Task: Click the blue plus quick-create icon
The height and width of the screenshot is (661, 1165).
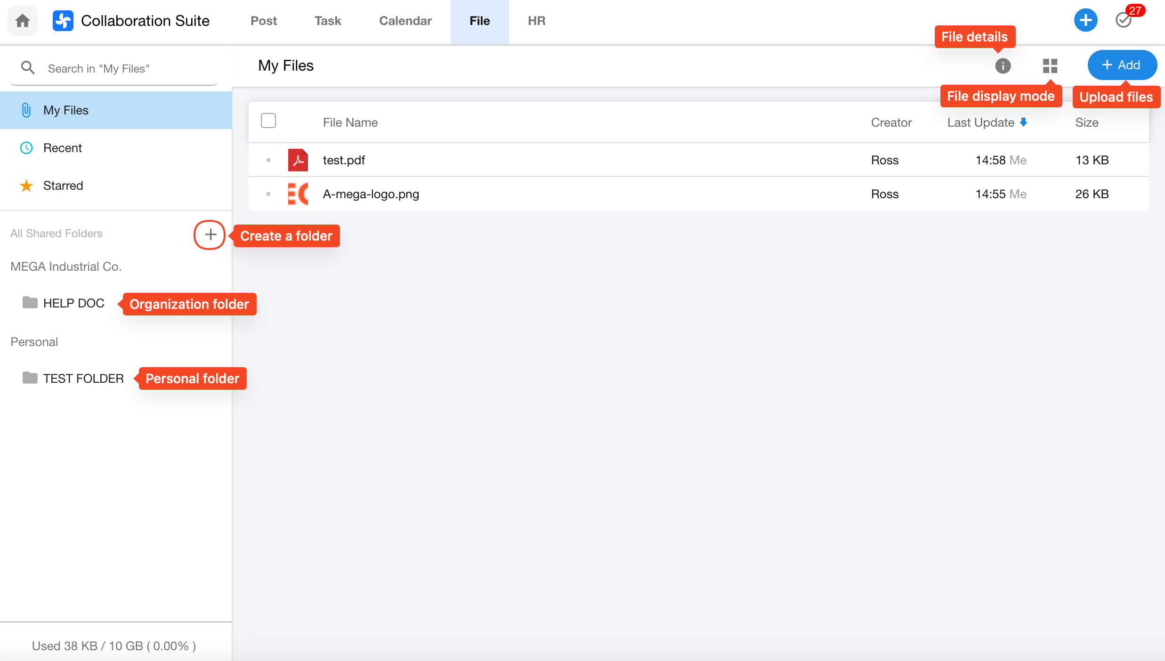Action: point(1085,20)
